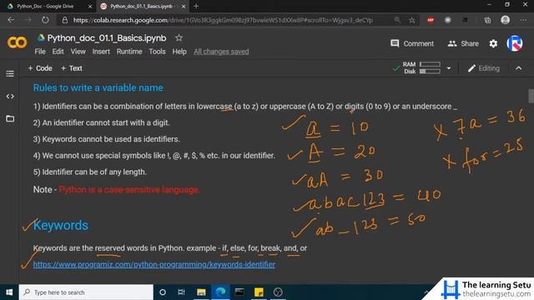Open Sticky Notes from taskbar

259,292
